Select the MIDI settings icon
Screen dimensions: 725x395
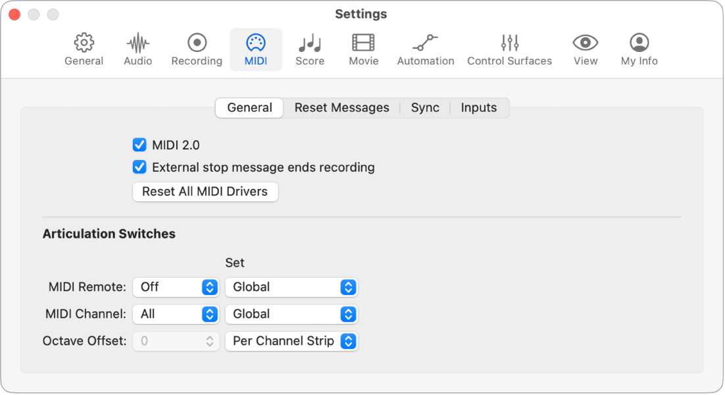pyautogui.click(x=256, y=49)
